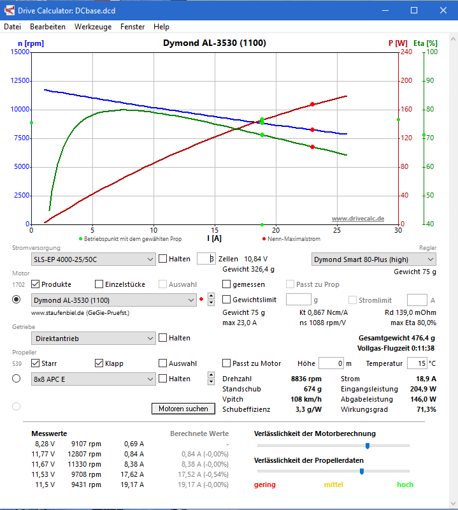Click the red diamond marker beside motor dropdown
The image size is (458, 510).
click(x=201, y=299)
